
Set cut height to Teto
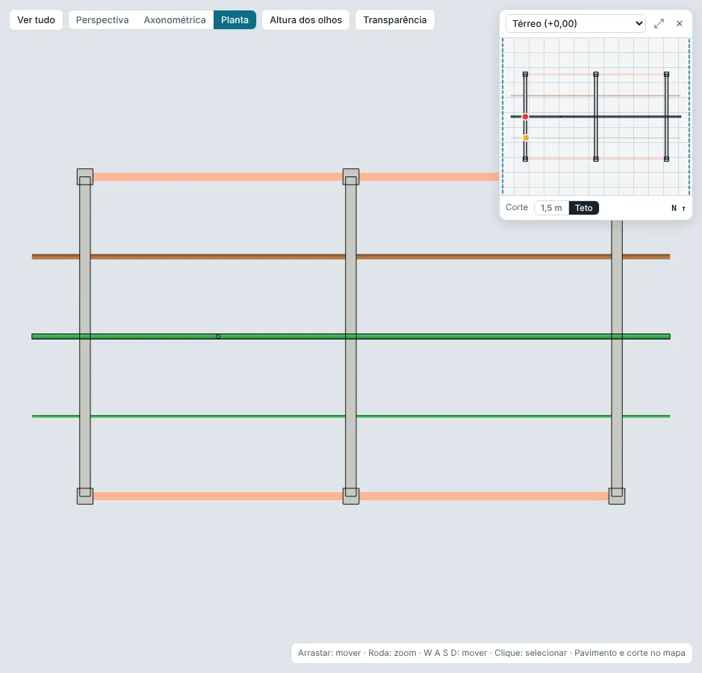pyautogui.click(x=583, y=208)
